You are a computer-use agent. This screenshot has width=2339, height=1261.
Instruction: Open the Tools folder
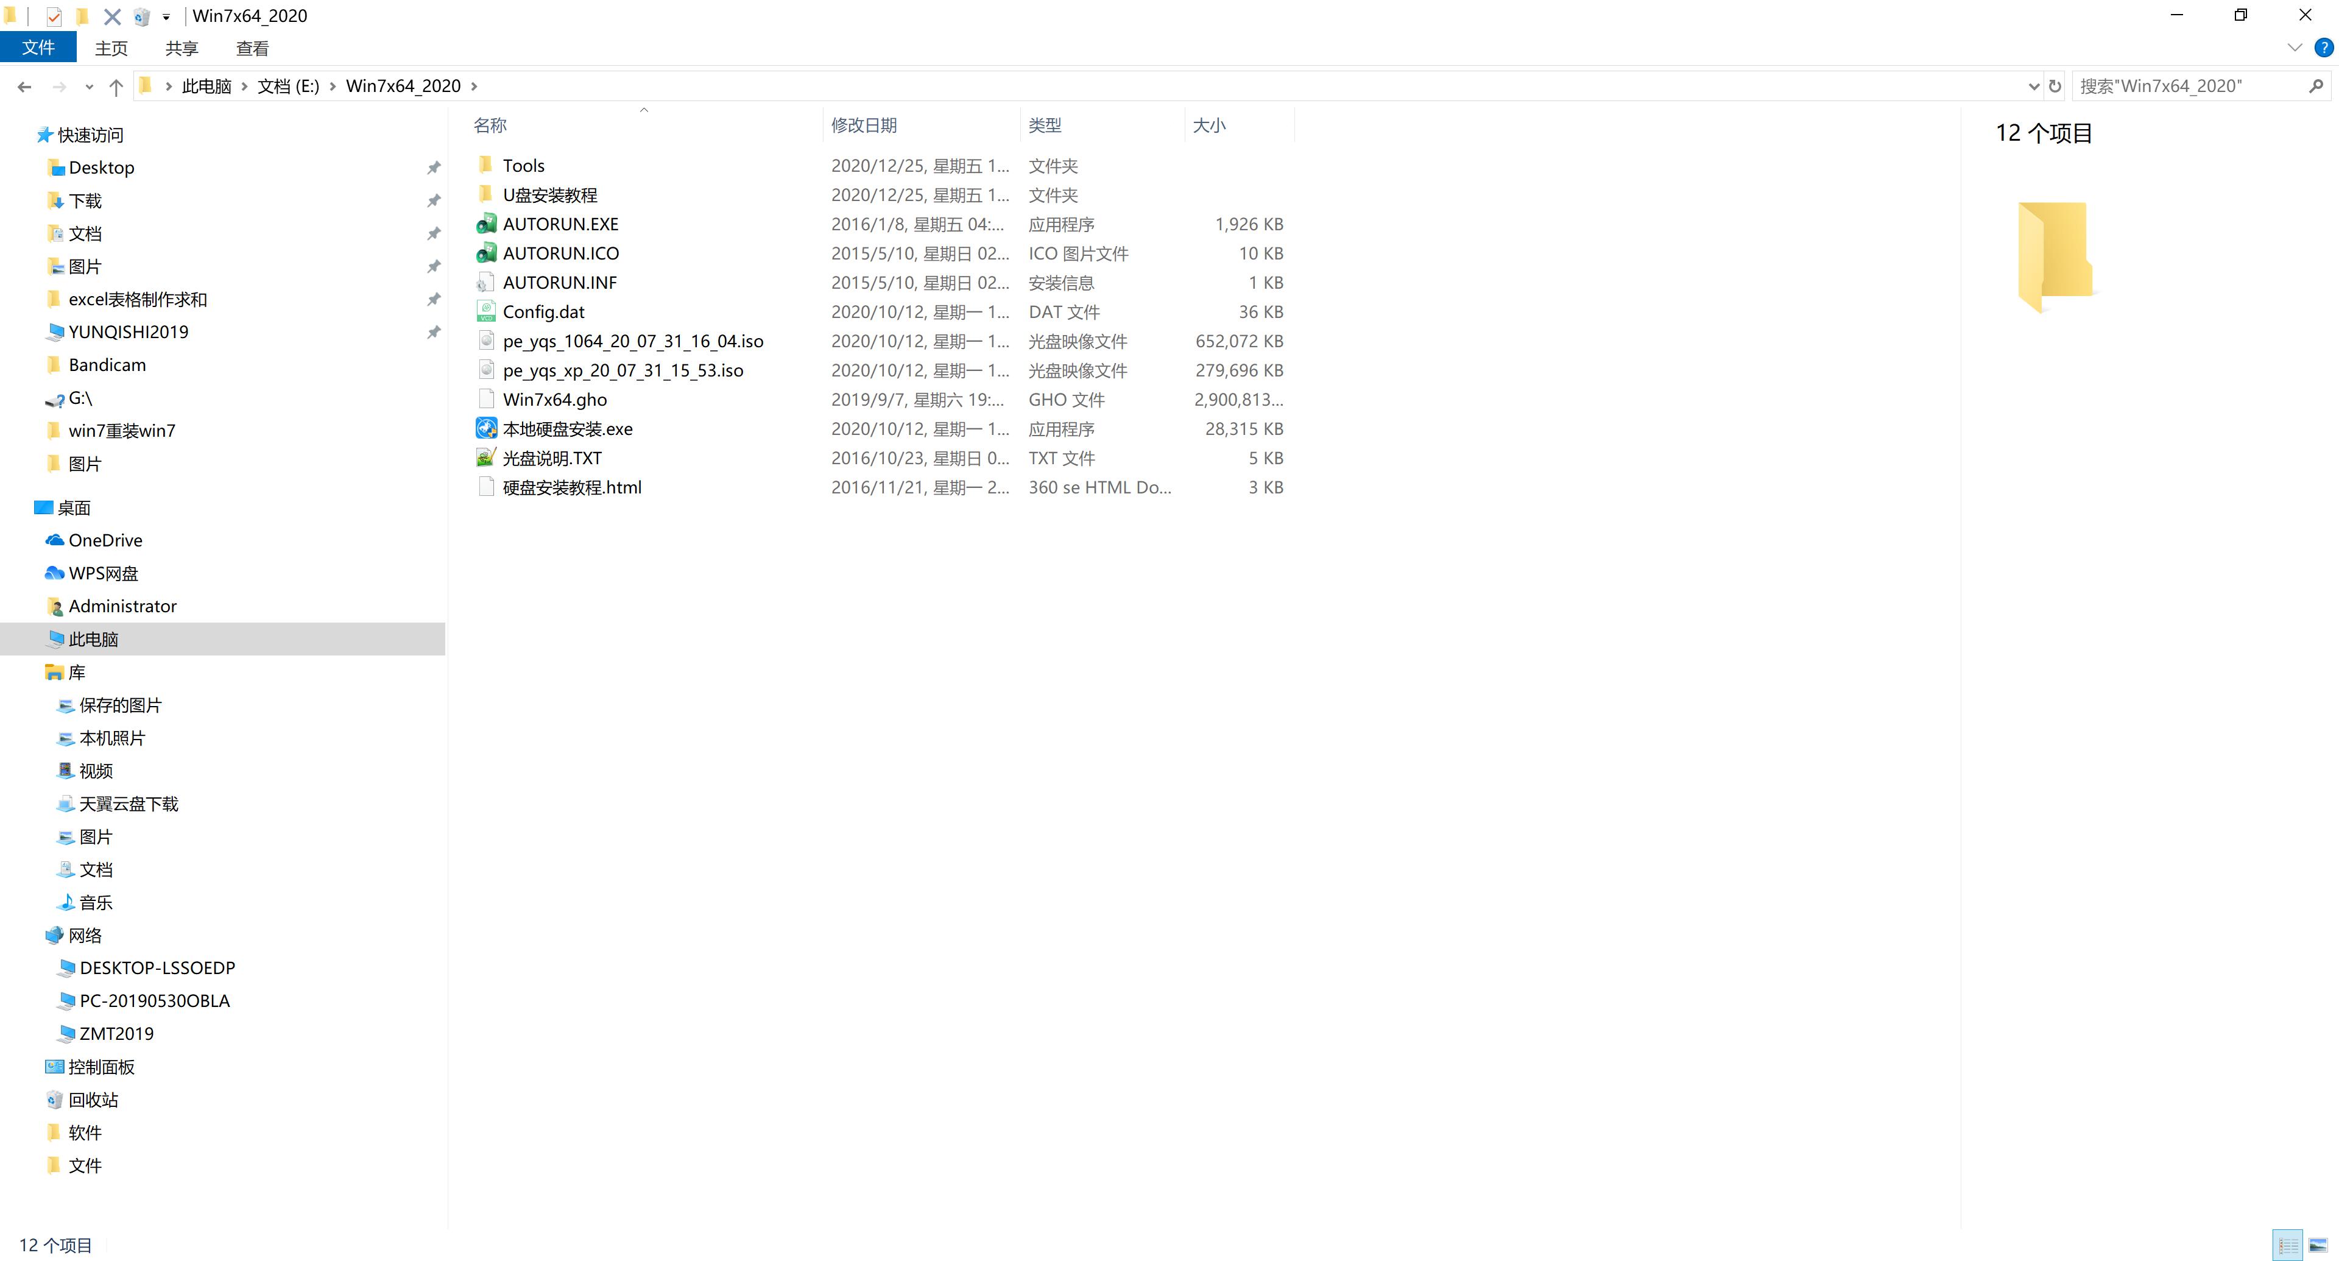pyautogui.click(x=526, y=164)
